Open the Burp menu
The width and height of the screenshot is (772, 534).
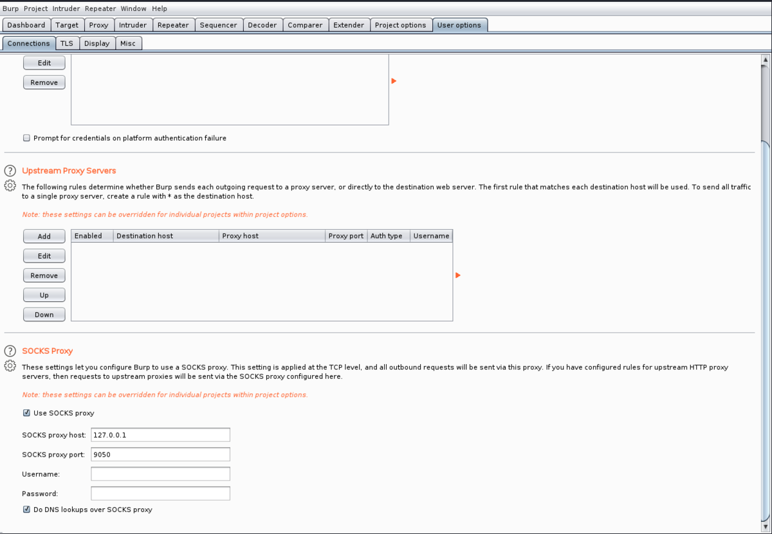tap(10, 8)
